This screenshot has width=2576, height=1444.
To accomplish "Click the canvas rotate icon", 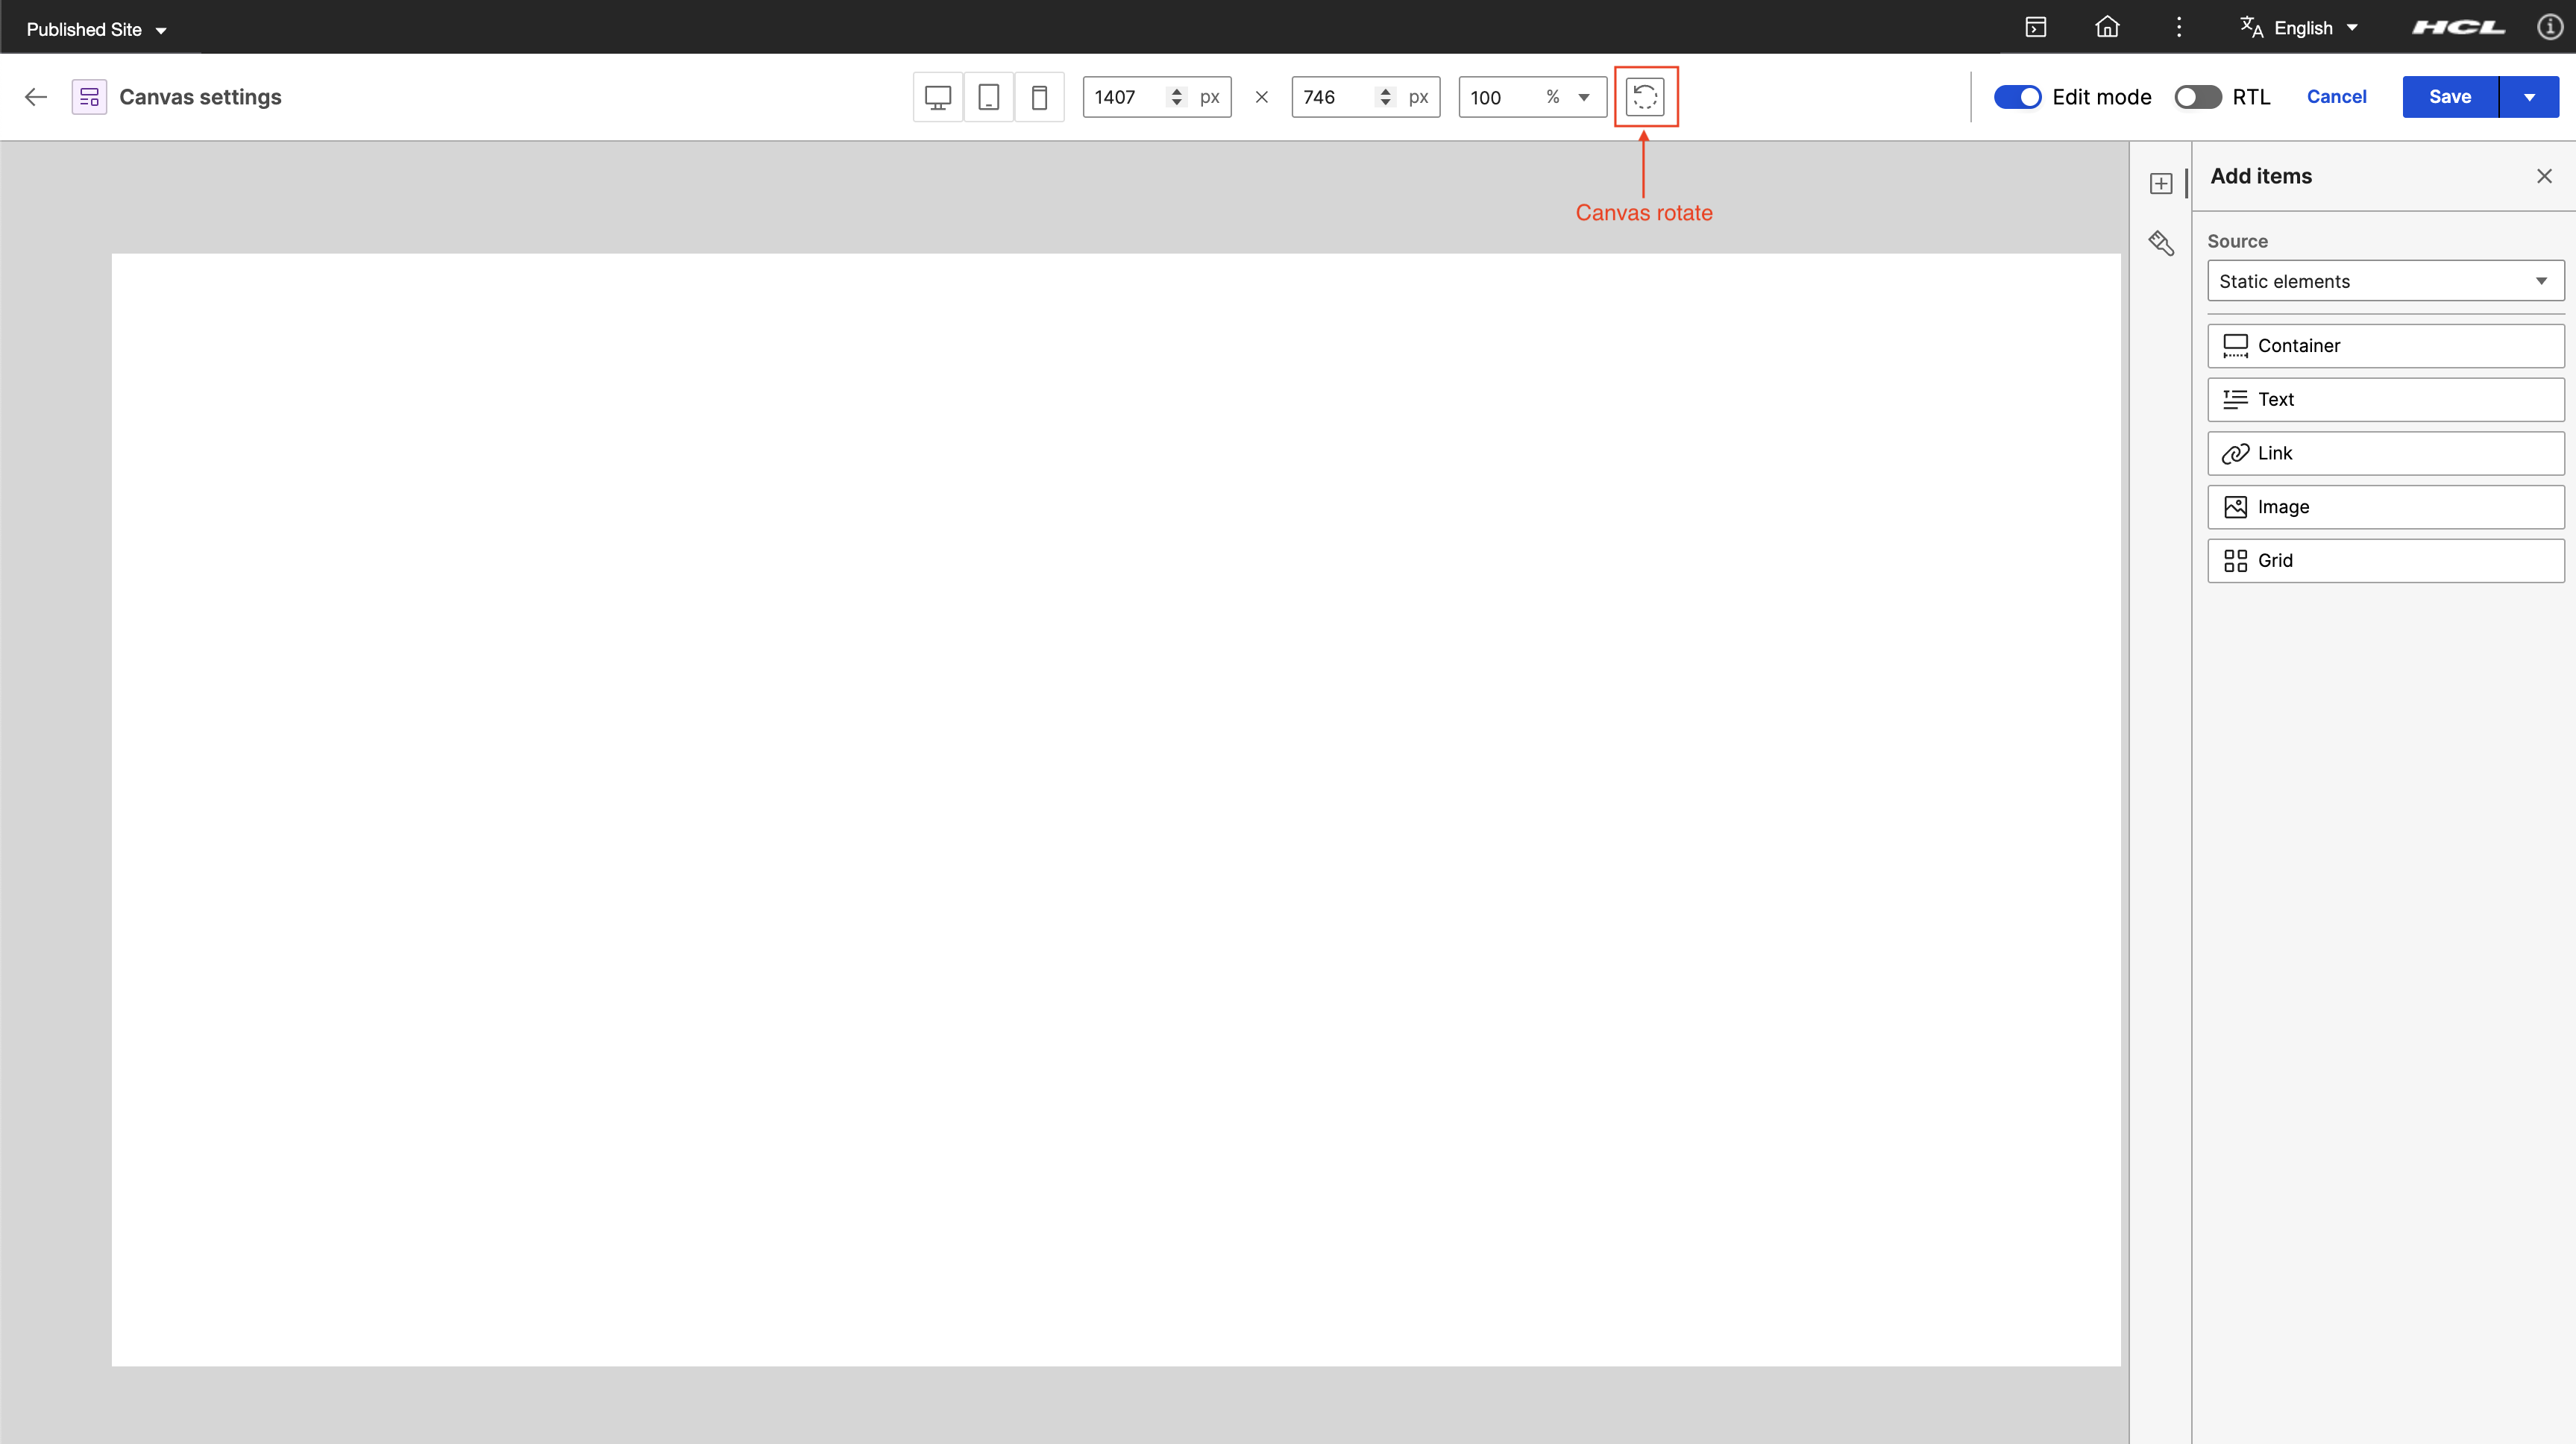I will [1645, 97].
